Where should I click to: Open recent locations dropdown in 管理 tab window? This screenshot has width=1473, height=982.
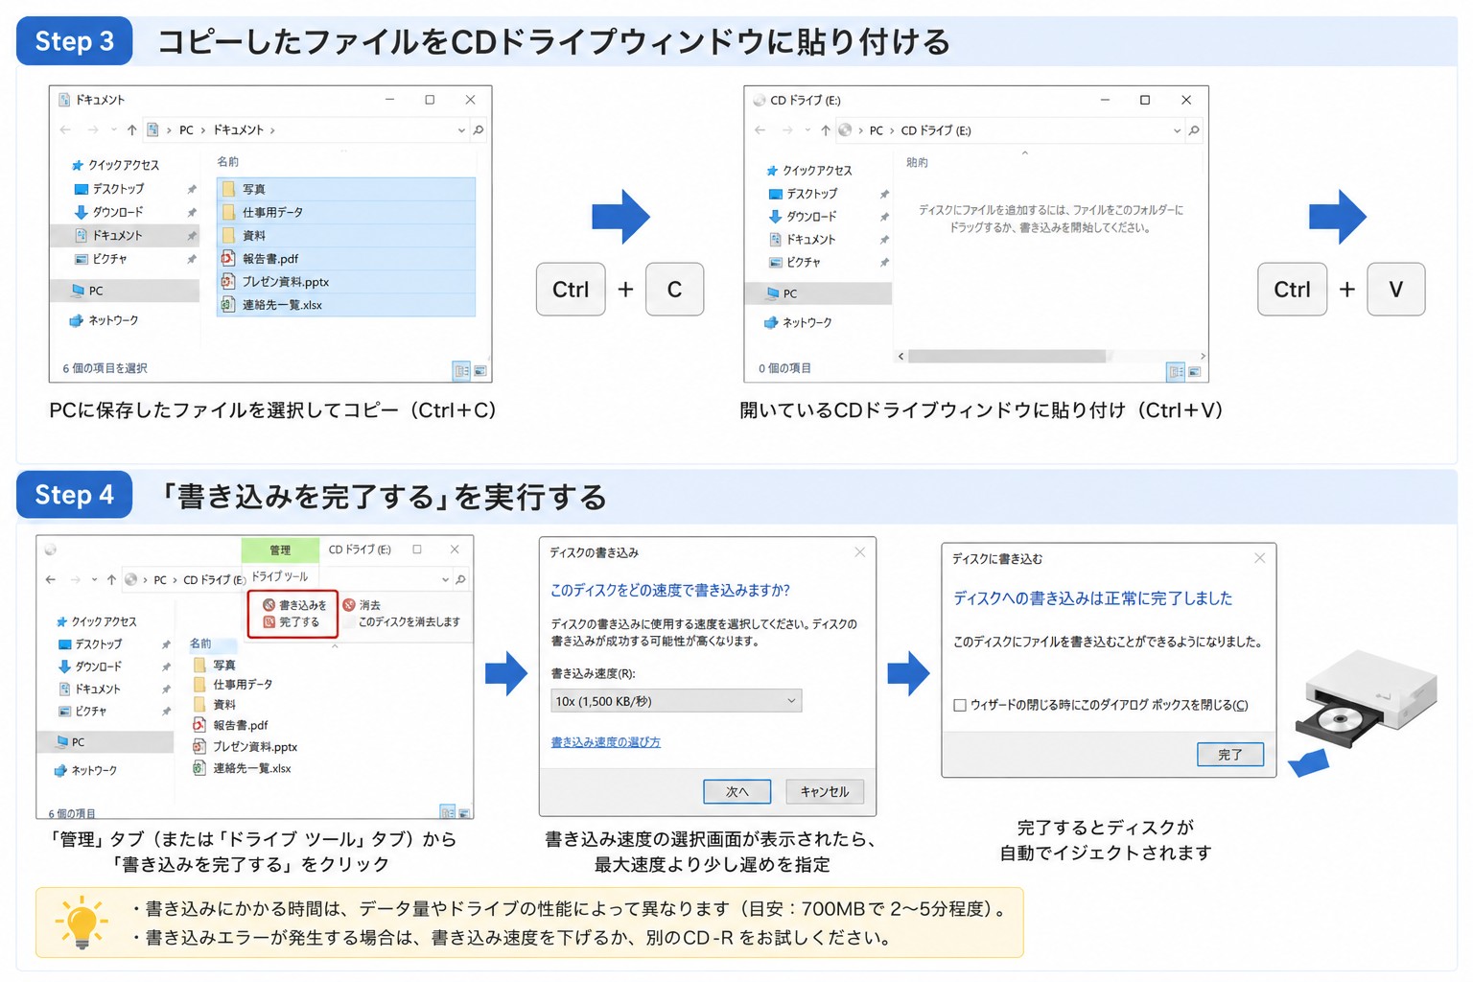pos(94,579)
